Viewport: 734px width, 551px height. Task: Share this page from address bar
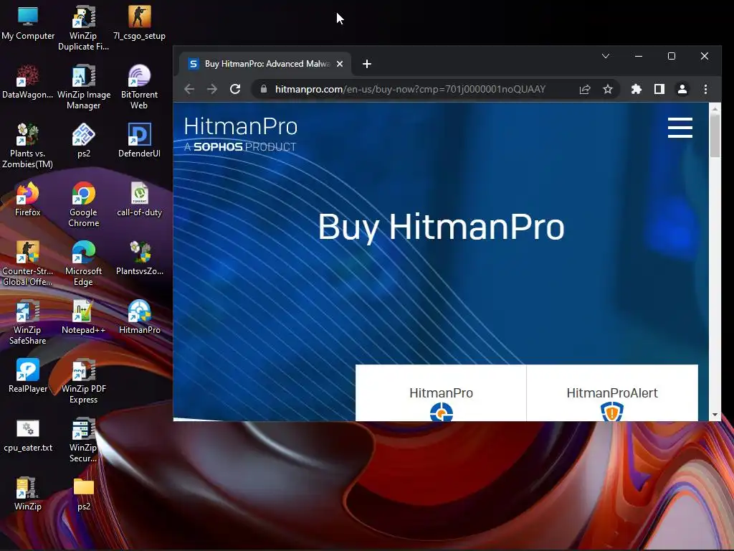tap(585, 89)
